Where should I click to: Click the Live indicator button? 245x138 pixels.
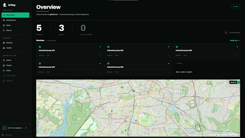pyautogui.click(x=236, y=6)
